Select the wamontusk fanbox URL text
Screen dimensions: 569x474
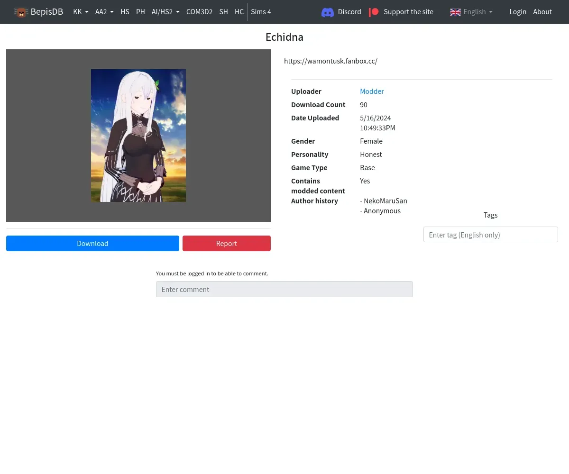pyautogui.click(x=330, y=61)
